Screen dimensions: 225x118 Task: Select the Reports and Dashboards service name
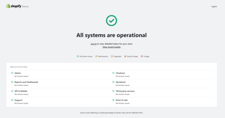[x=26, y=82]
